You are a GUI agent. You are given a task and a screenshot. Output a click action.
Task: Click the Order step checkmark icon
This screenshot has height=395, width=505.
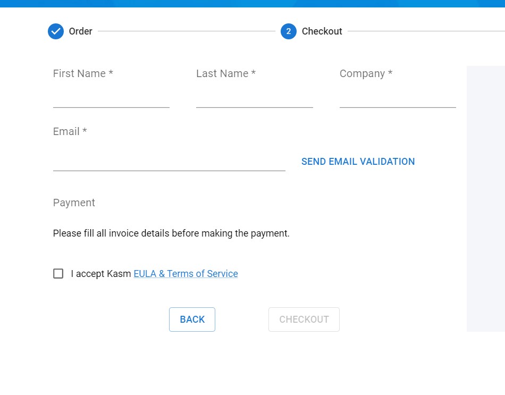tap(56, 31)
